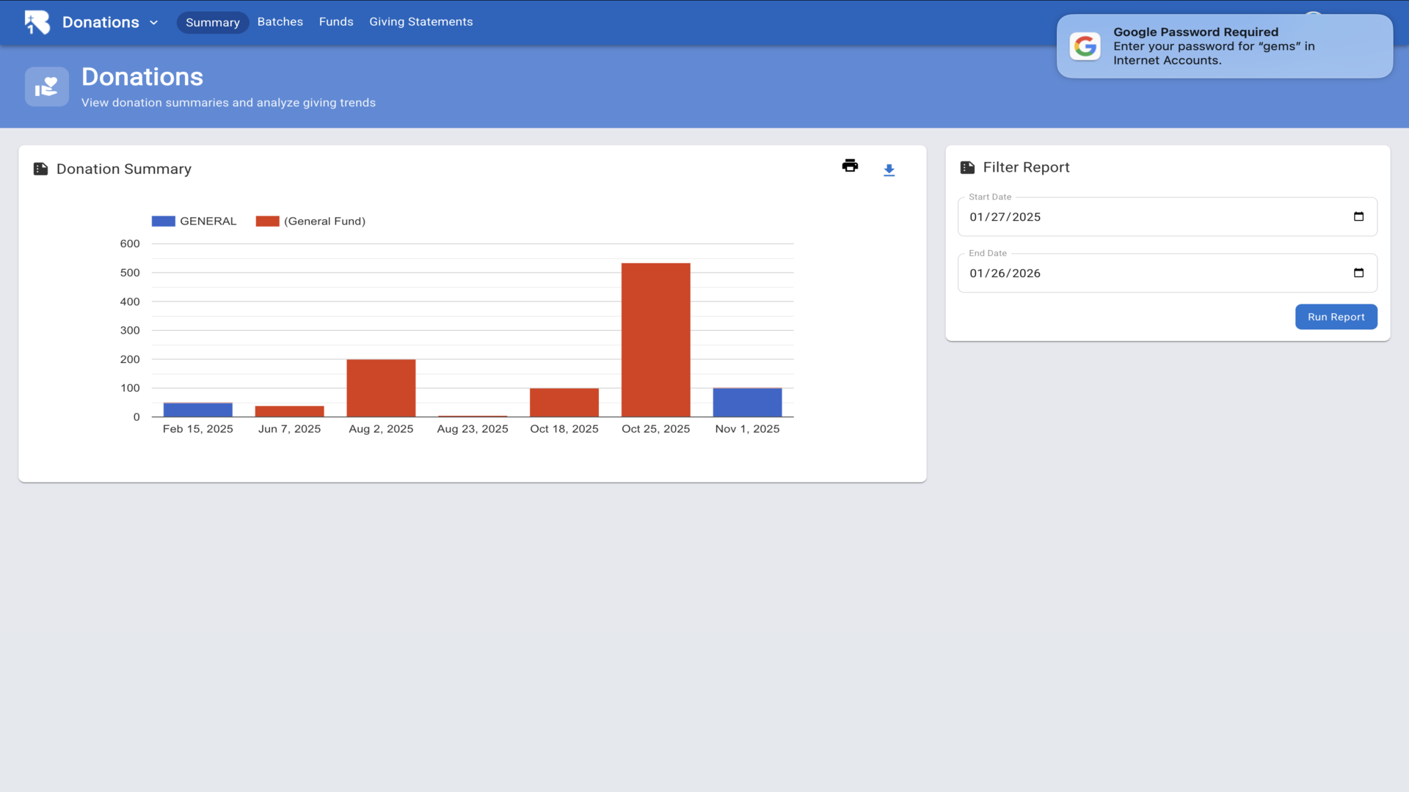
Task: Click the donations hand-heart header icon
Action: click(47, 87)
